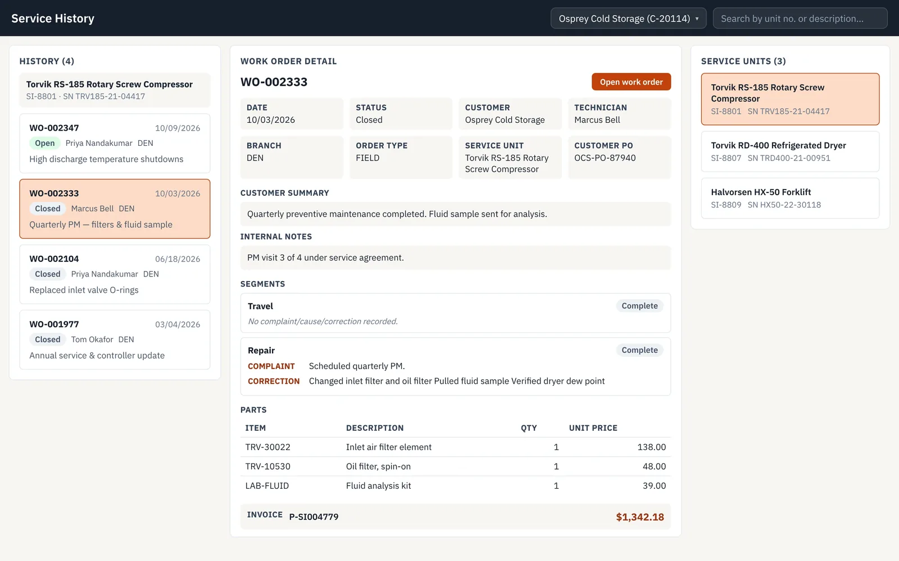Image resolution: width=899 pixels, height=561 pixels.
Task: Click part item TRV-30022
Action: pyautogui.click(x=268, y=447)
